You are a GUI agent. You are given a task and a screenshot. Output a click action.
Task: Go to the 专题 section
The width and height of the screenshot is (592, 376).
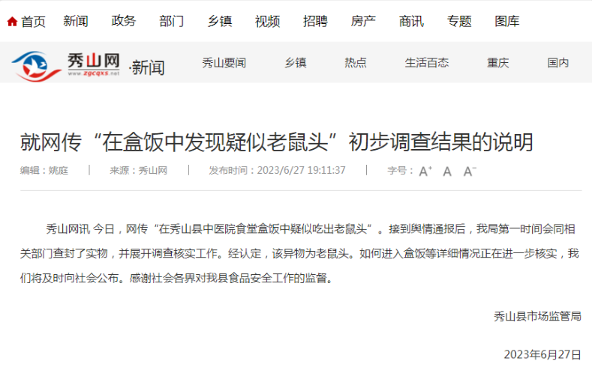pos(459,21)
